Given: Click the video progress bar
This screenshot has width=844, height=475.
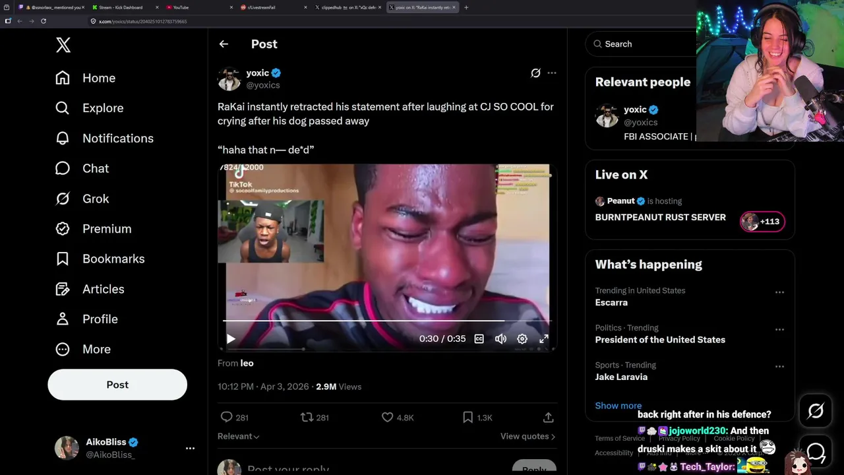Looking at the screenshot, I should pos(386,321).
